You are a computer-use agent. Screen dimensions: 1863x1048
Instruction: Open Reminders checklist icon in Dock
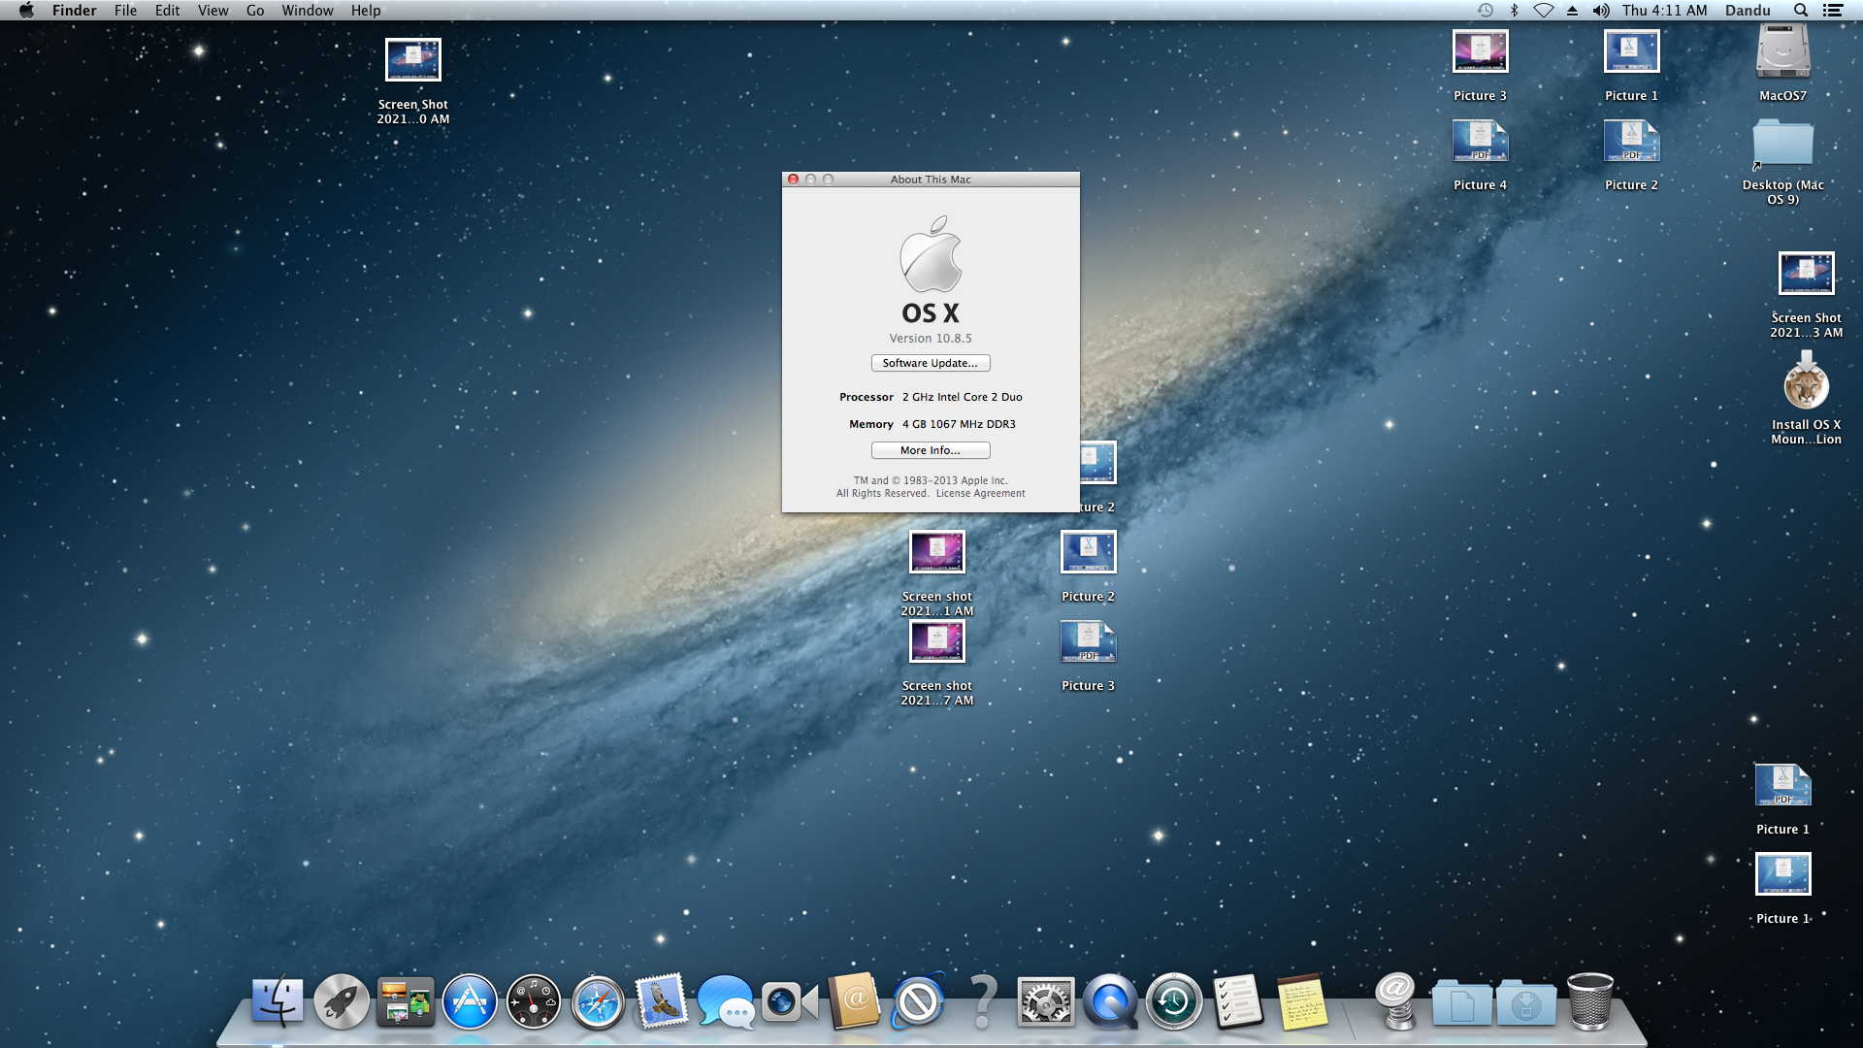1238,1000
